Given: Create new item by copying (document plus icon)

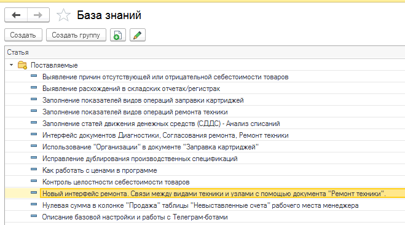Looking at the screenshot, I should tap(118, 35).
